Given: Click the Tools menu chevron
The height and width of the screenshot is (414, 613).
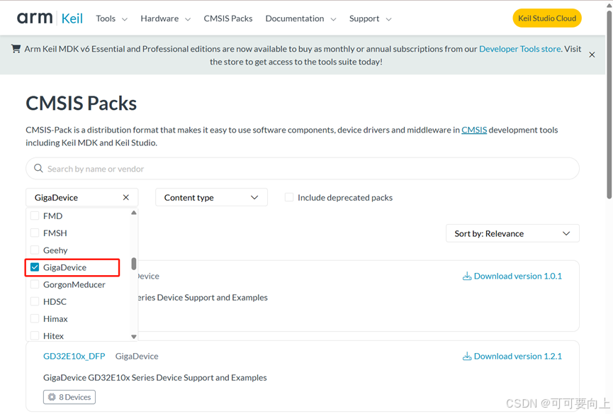Looking at the screenshot, I should click(x=124, y=19).
